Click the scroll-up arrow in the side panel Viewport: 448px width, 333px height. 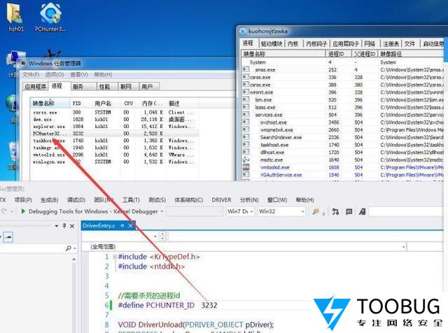click(74, 260)
